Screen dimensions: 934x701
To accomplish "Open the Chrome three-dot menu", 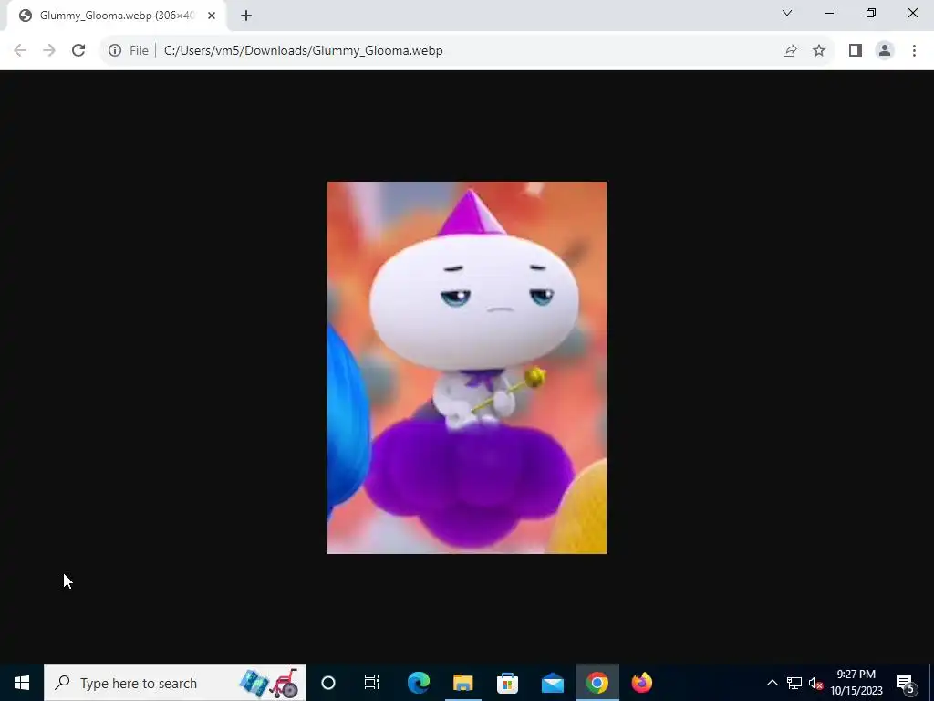I will pos(914,51).
